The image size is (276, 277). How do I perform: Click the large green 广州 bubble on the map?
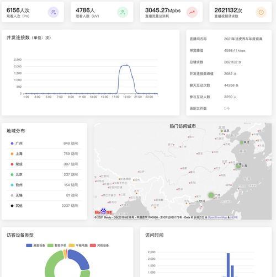211,195
